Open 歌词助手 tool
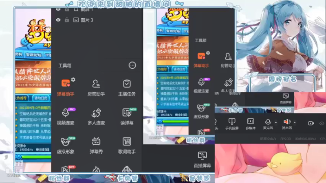The width and height of the screenshot is (326, 183). [x=127, y=145]
